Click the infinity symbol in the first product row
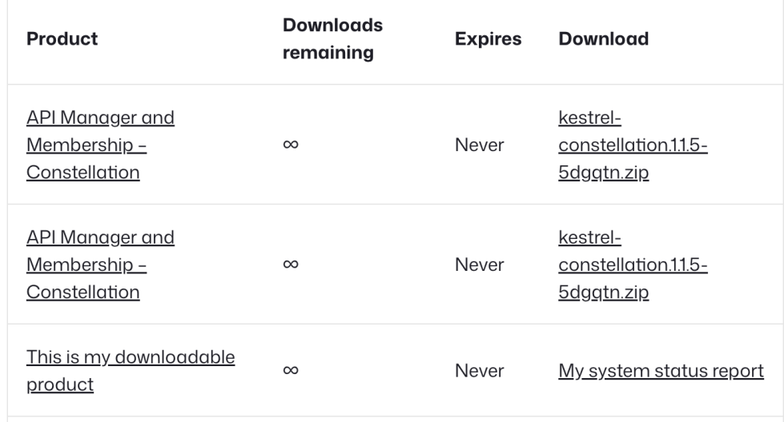Image resolution: width=784 pixels, height=422 pixels. pos(291,145)
